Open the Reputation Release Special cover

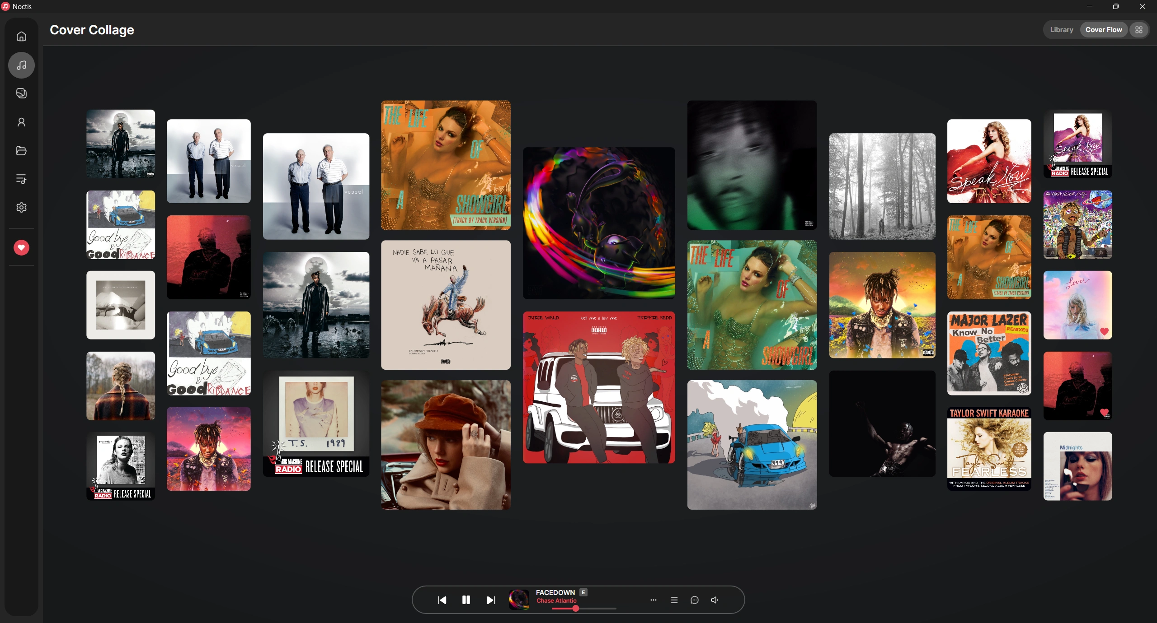tap(121, 466)
